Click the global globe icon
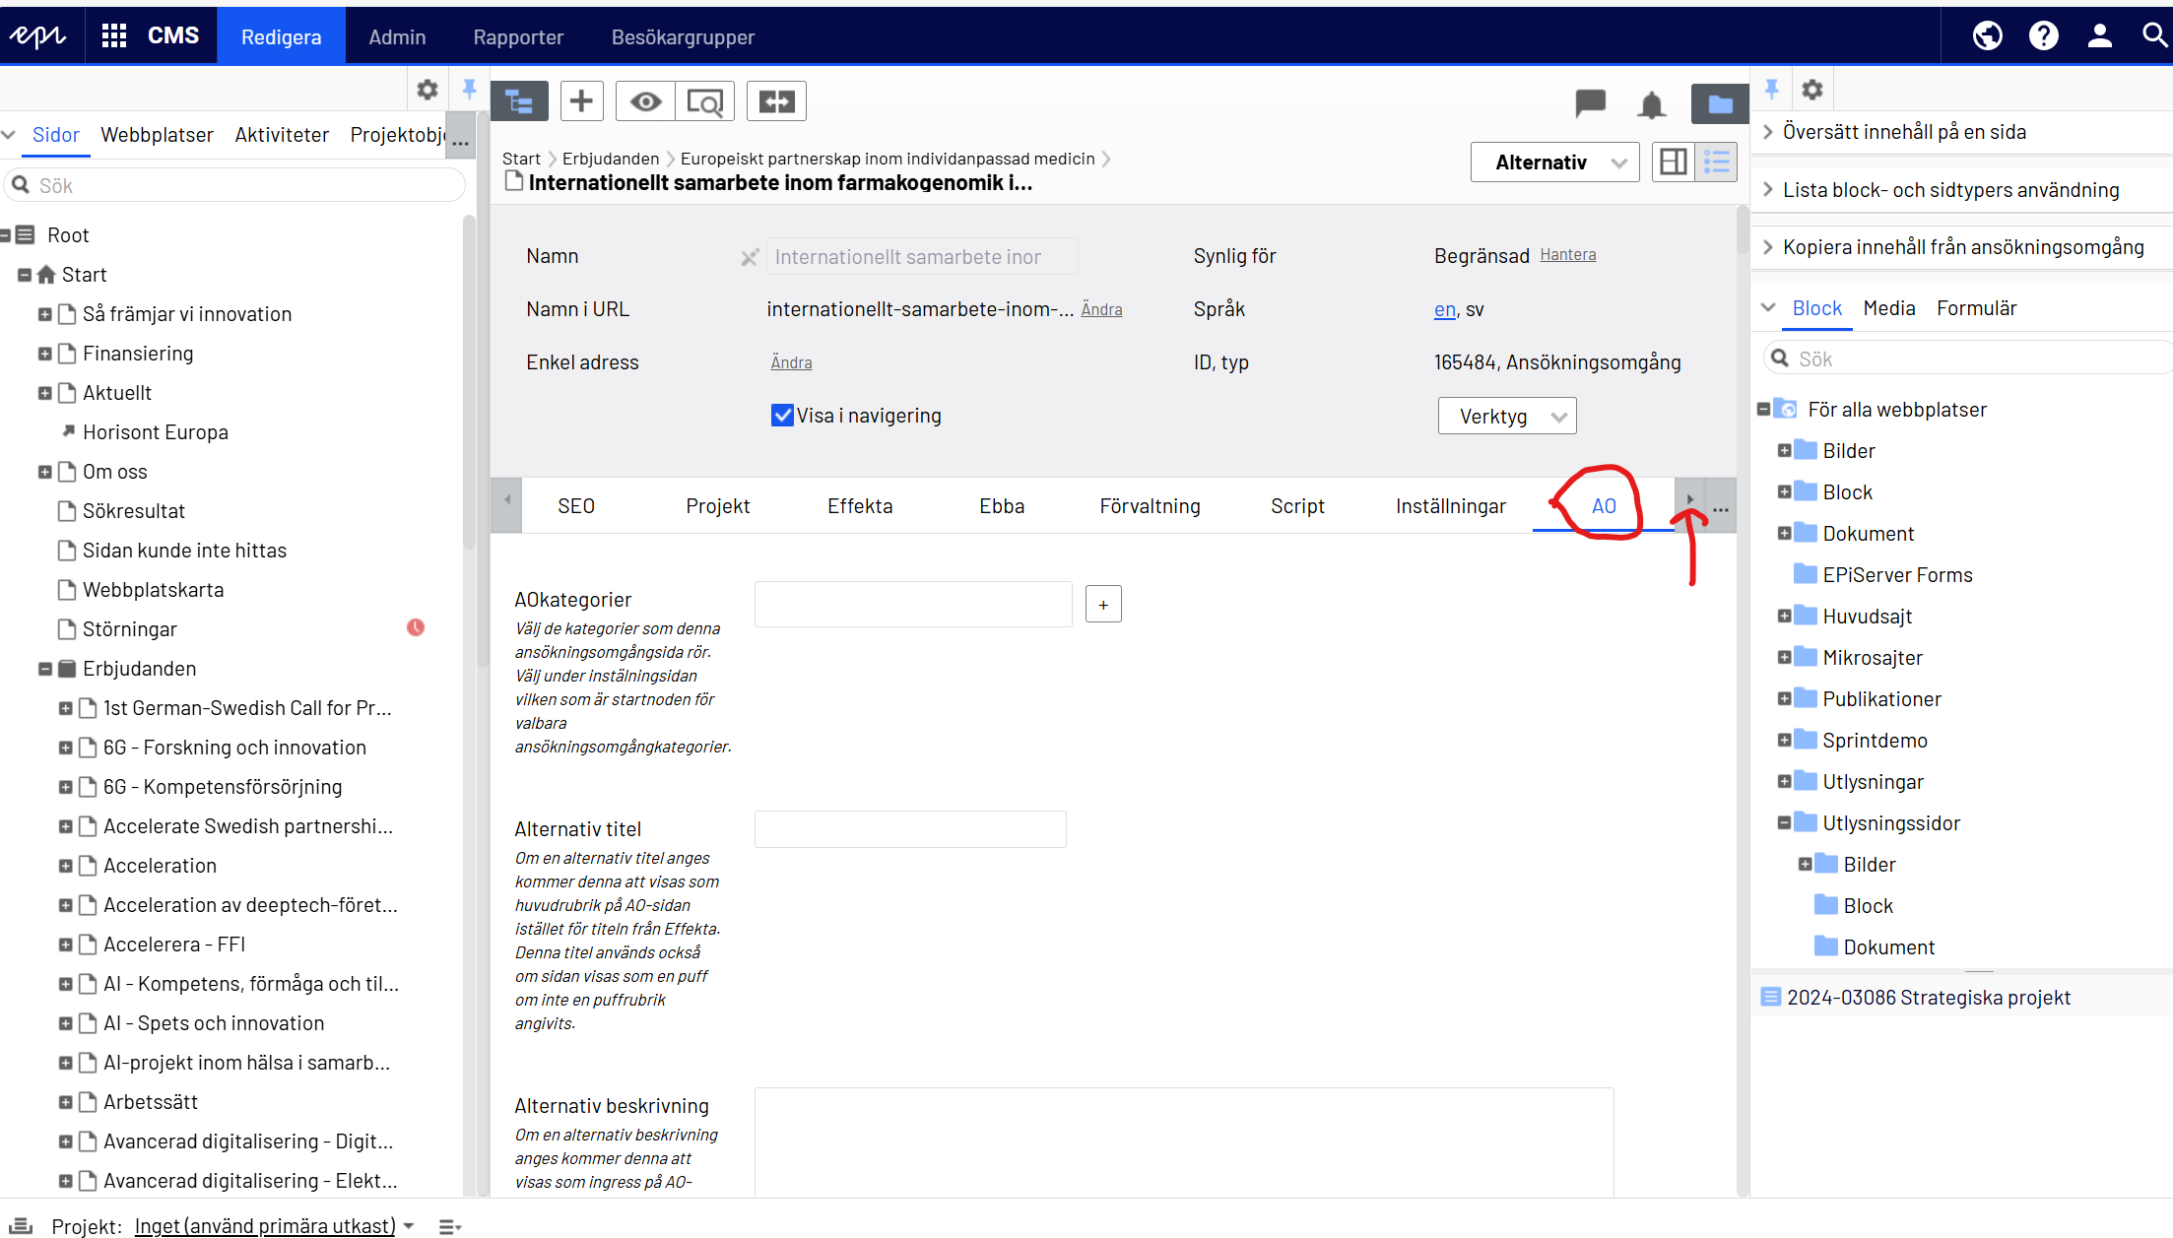The width and height of the screenshot is (2173, 1238). tap(1987, 36)
